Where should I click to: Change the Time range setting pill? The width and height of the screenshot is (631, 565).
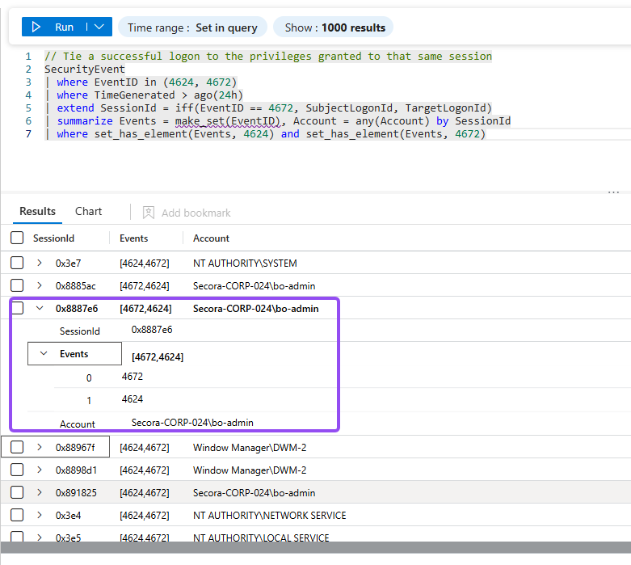click(192, 27)
